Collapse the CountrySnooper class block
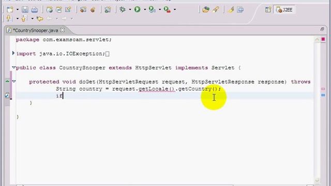The height and width of the screenshot is (186, 331). click(13, 68)
